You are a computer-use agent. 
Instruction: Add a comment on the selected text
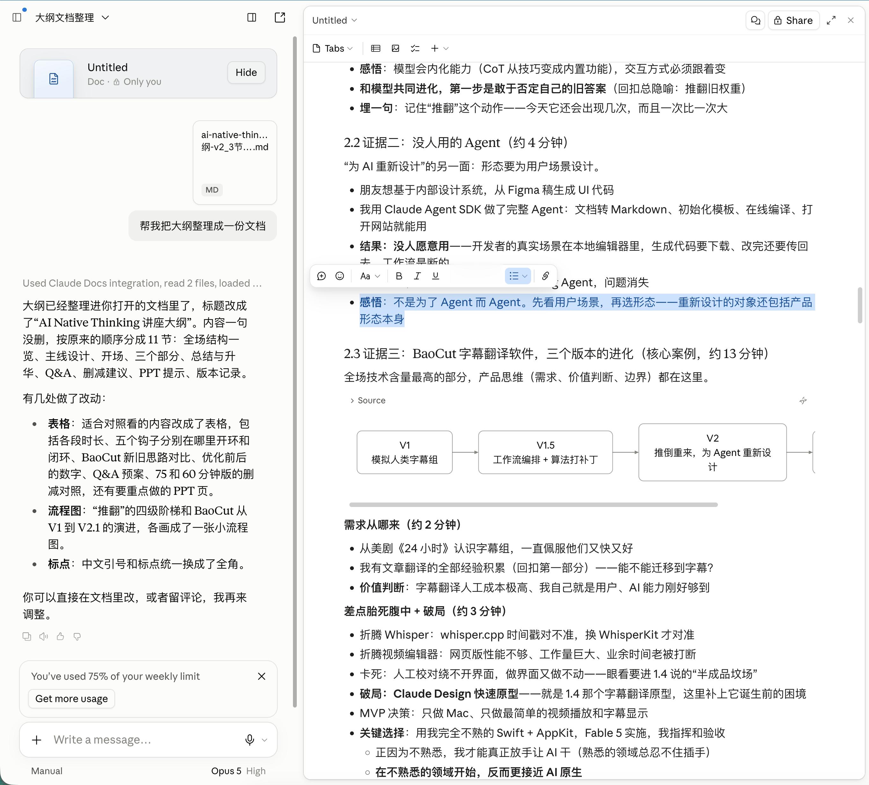321,276
